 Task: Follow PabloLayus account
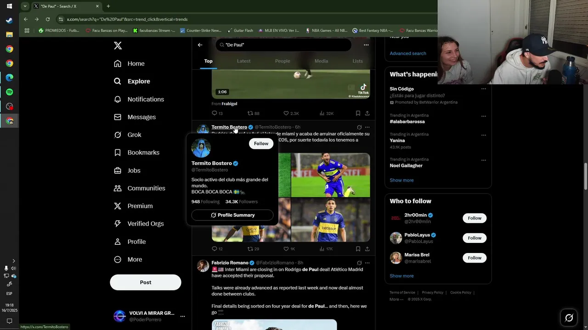475,238
